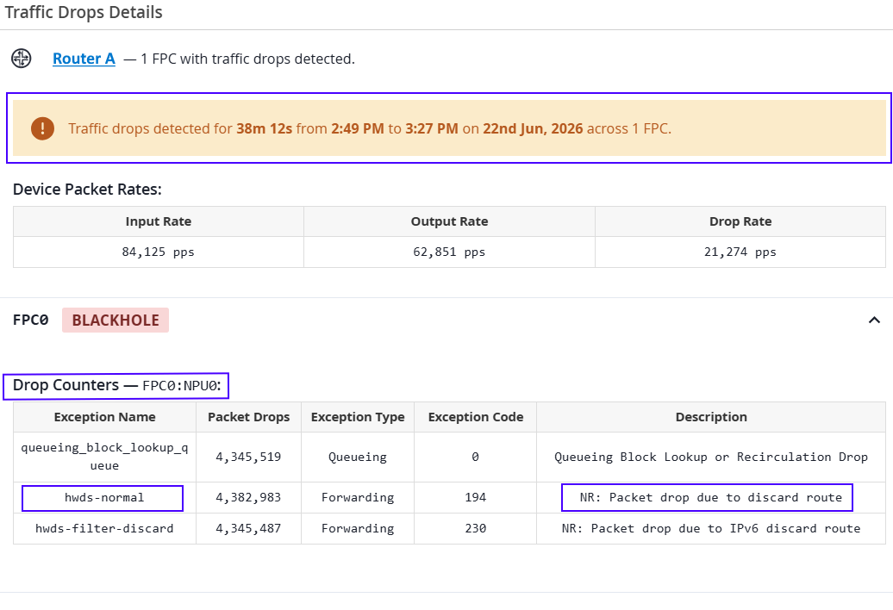Screen dimensions: 893x610
Task: Select the Output Rate column header
Action: click(x=449, y=221)
